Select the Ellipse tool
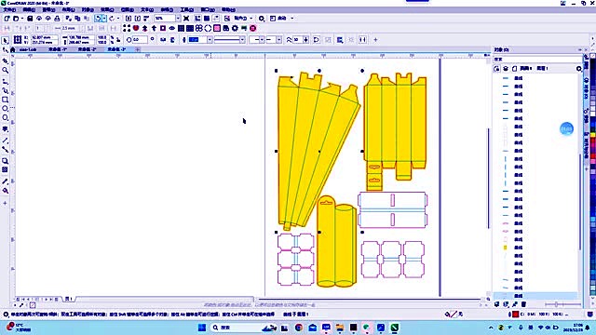596x335 pixels. 5,109
